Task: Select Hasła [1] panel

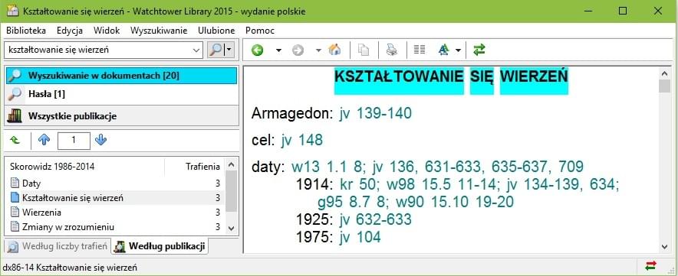Action: (121, 93)
